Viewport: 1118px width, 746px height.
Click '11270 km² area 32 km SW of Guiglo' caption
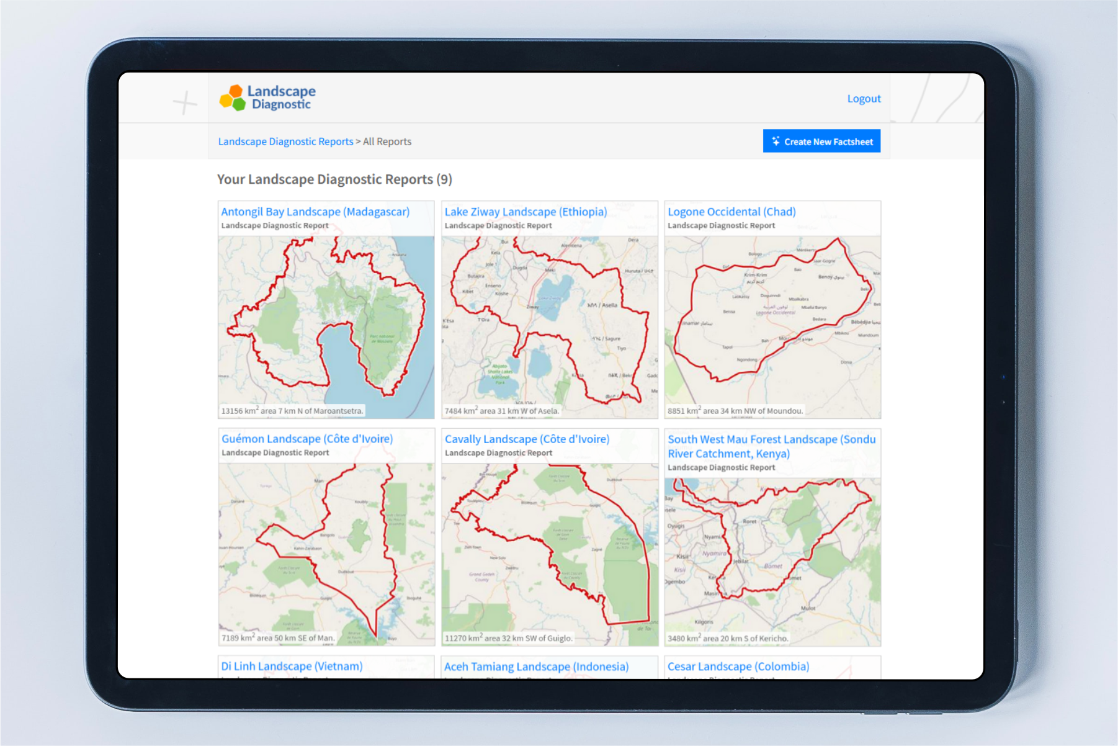[x=508, y=638]
